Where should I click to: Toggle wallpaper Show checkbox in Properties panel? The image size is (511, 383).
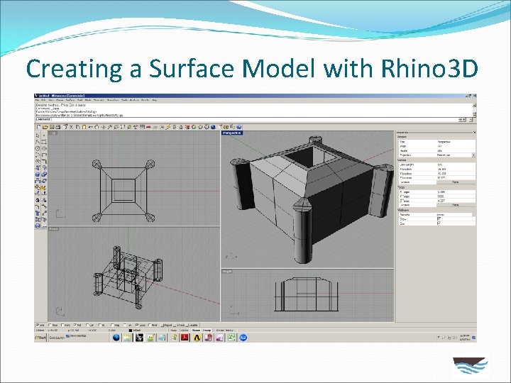click(x=439, y=219)
